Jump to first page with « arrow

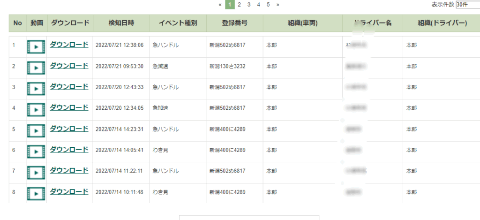click(x=220, y=5)
